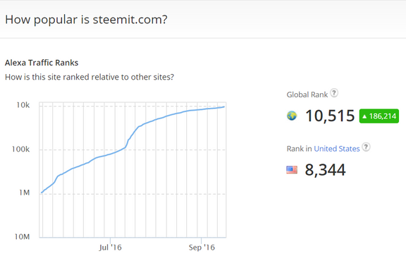Viewport: 406px width, 268px height.
Task: Click the global rank number 10,515
Action: pos(330,116)
